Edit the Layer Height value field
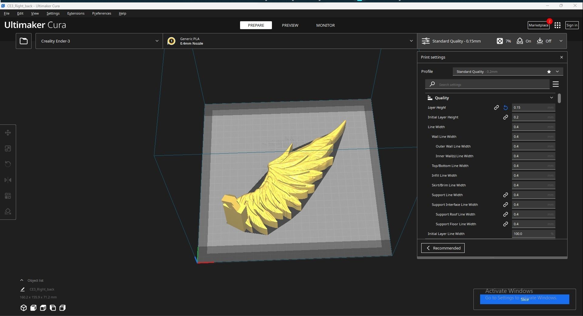 pos(534,107)
